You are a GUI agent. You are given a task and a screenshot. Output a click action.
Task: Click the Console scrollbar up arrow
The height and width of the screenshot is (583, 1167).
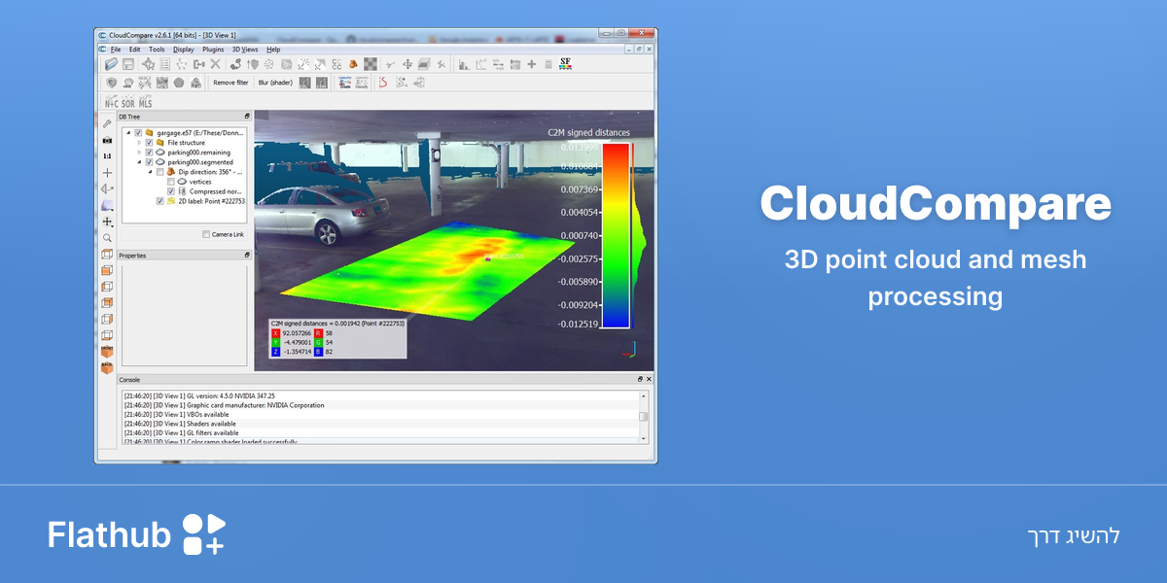coord(644,396)
